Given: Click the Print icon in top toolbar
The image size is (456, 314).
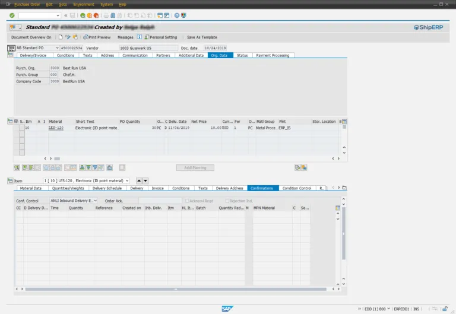Looking at the screenshot, I should point(106,15).
